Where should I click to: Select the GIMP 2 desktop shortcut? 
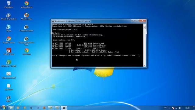pyautogui.click(x=9, y=99)
